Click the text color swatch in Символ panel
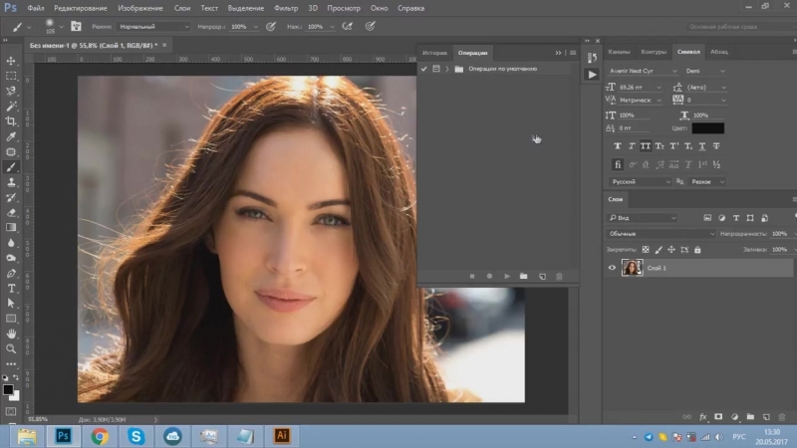The image size is (797, 448). point(708,128)
